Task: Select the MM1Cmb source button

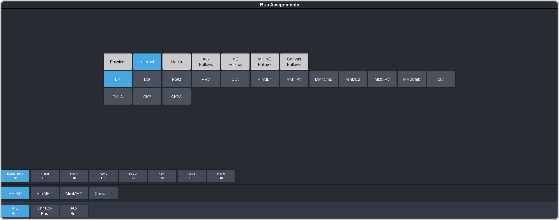Action: pyautogui.click(x=323, y=79)
